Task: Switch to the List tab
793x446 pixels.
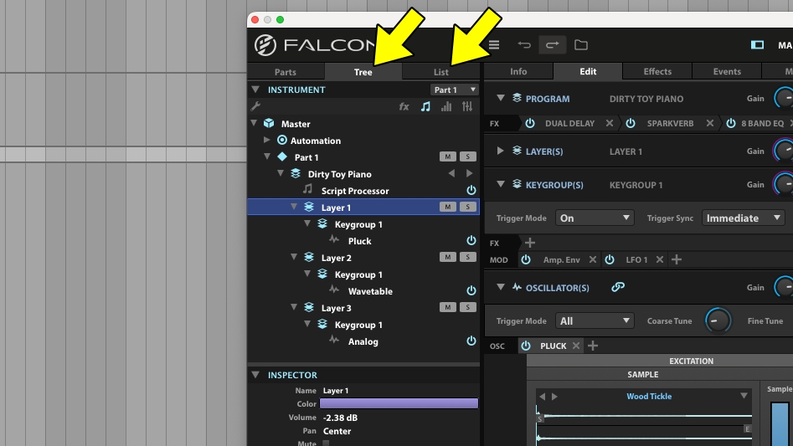Action: pos(441,72)
